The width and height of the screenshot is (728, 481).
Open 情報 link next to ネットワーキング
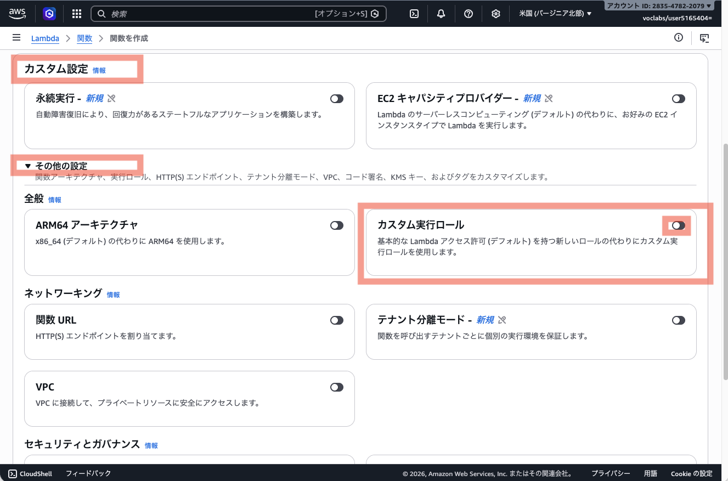point(113,295)
